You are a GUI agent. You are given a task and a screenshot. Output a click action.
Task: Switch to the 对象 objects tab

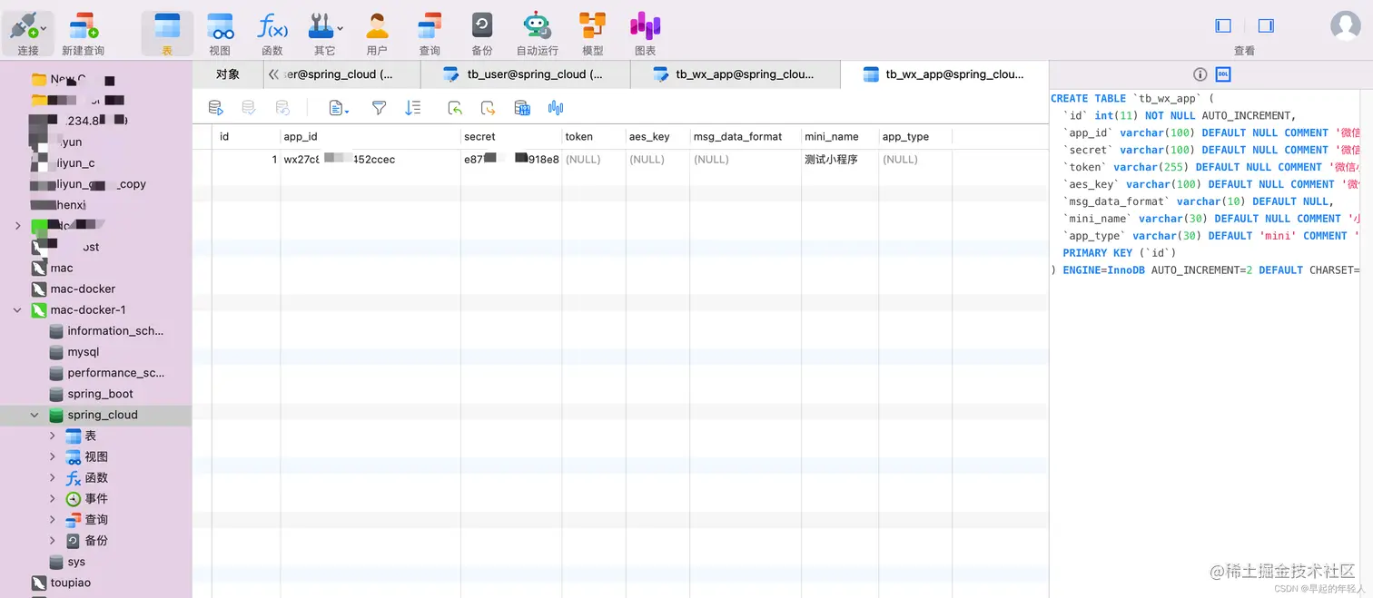pyautogui.click(x=228, y=74)
